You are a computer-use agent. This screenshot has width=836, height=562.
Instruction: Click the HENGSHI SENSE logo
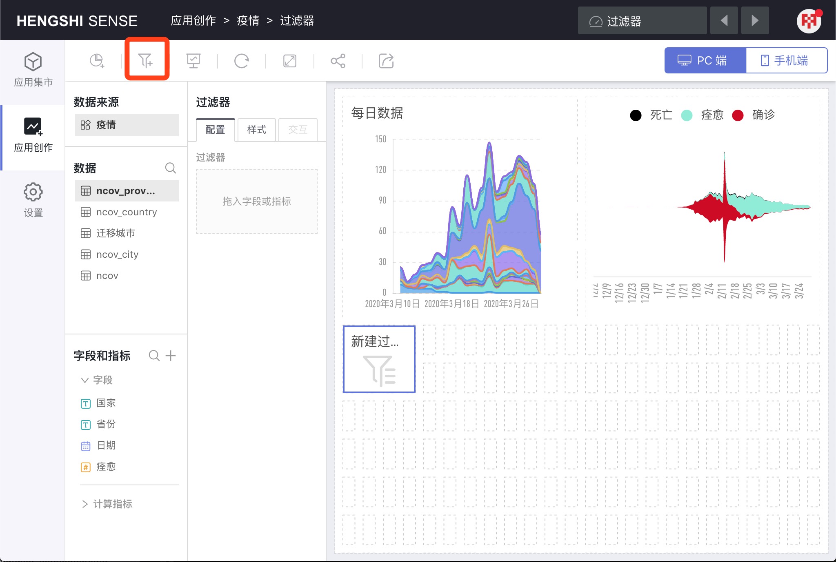[77, 21]
